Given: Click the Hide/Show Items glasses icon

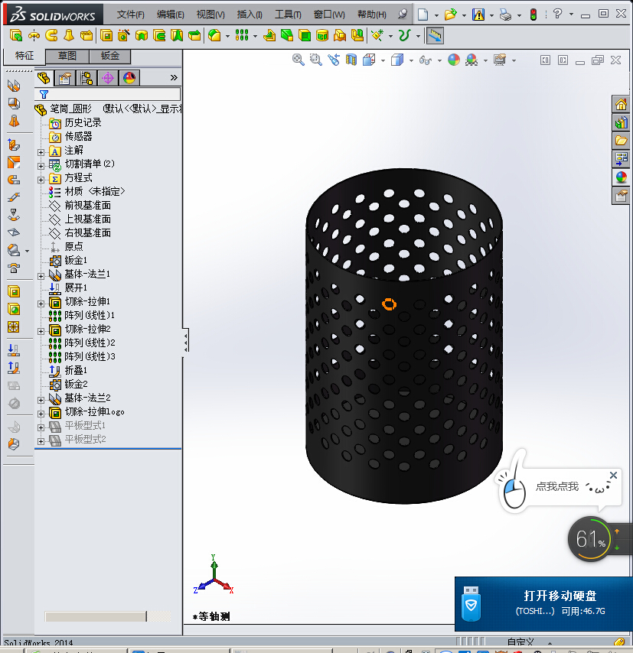Looking at the screenshot, I should click(x=425, y=60).
